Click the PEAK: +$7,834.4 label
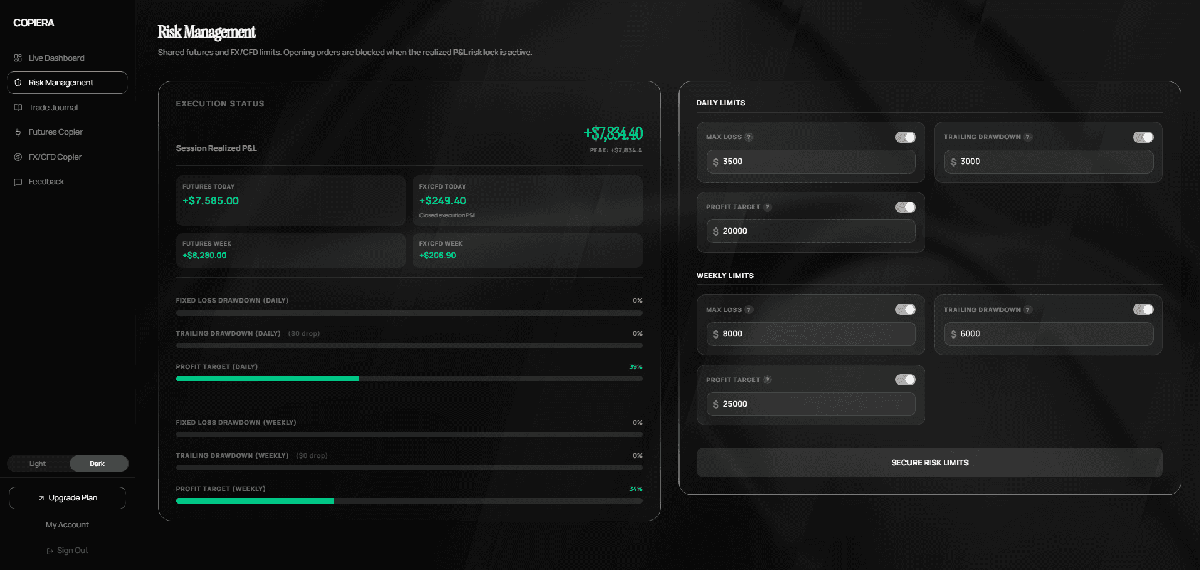1200x570 pixels. (x=616, y=150)
